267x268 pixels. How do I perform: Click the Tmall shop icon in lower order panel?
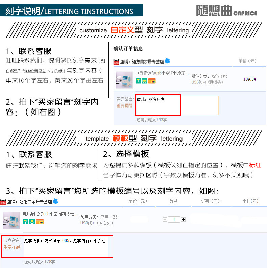click(3, 202)
